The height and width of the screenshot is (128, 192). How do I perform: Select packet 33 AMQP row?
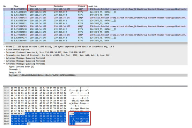click(95, 18)
